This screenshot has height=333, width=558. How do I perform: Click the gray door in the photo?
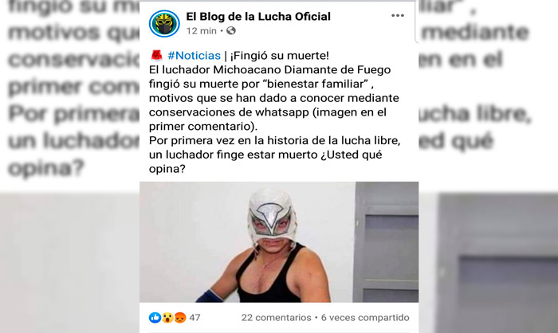click(387, 242)
